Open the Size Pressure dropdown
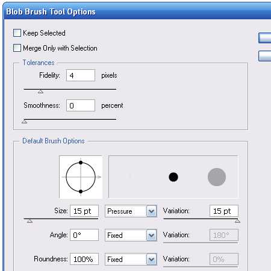Screen dimensions: 271x271 pos(131,211)
